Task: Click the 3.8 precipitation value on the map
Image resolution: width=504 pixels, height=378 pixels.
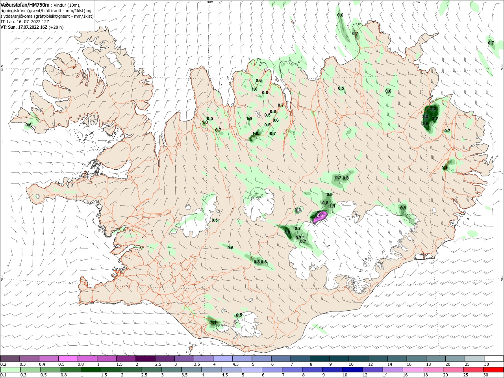Action: pyautogui.click(x=287, y=232)
